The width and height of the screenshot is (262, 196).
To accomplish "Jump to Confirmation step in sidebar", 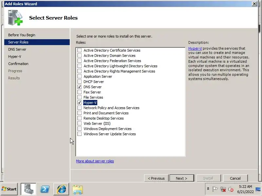I will point(18,64).
